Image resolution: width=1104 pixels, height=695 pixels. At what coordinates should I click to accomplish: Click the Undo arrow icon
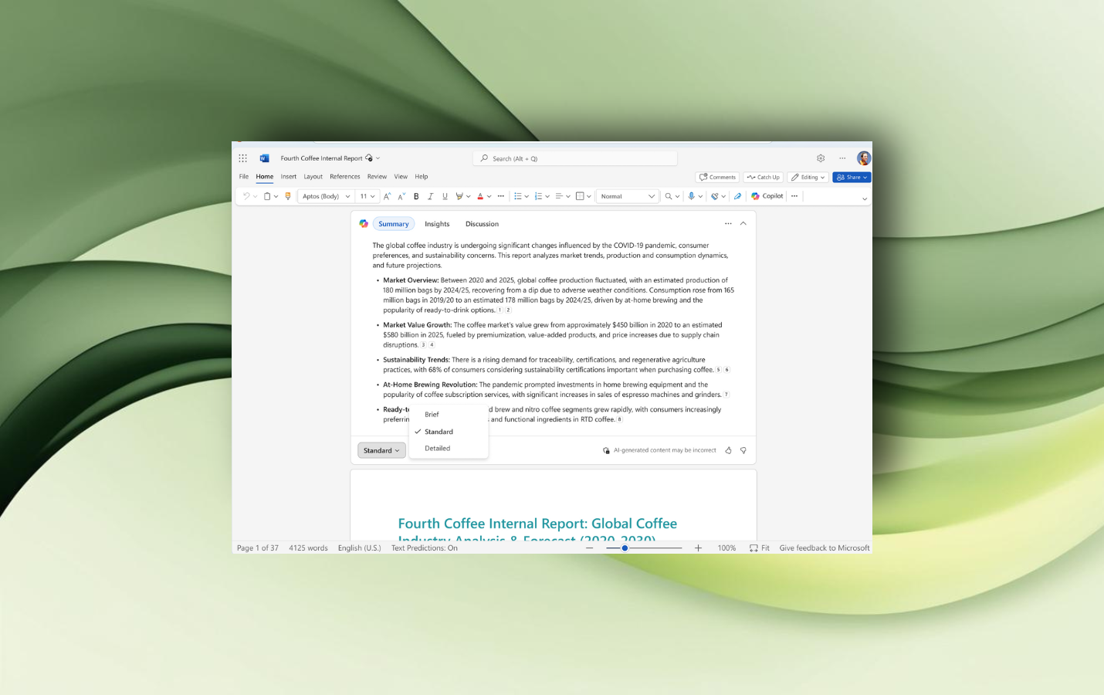click(x=246, y=196)
